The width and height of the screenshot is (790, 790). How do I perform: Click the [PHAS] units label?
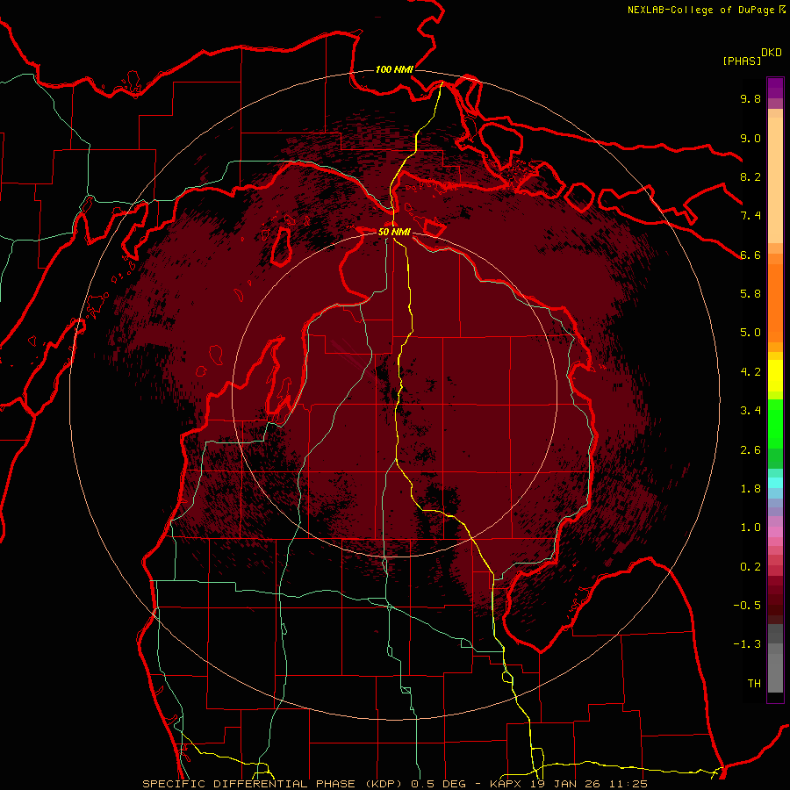[742, 61]
